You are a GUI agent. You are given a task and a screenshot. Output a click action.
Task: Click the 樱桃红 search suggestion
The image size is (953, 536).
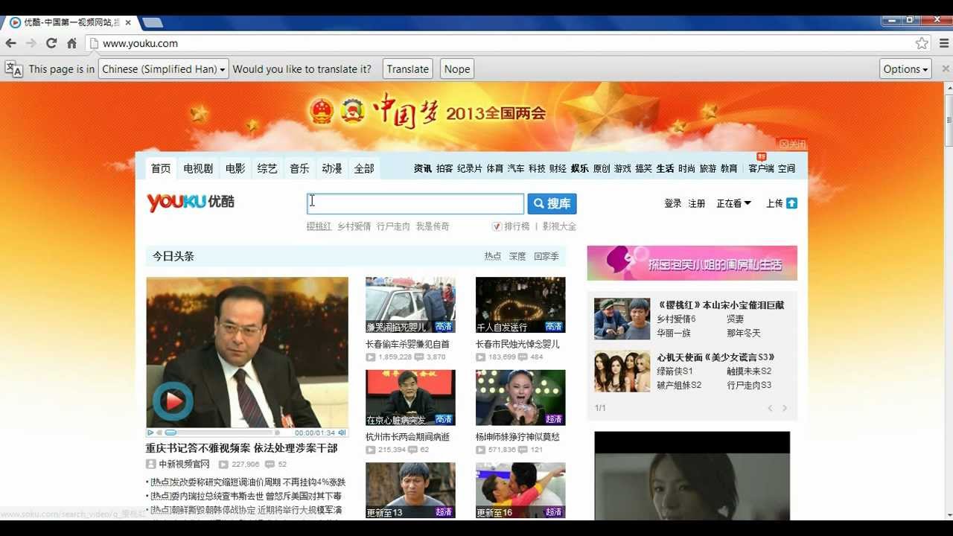coord(319,226)
